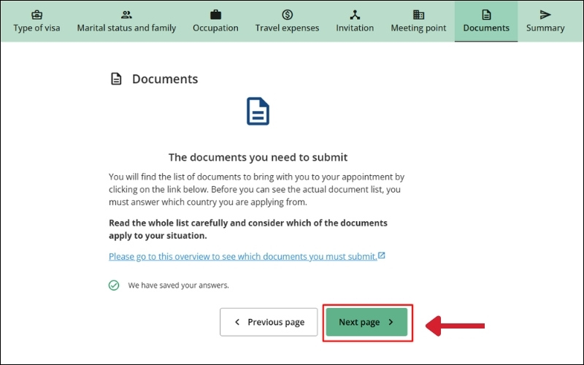
Task: Click the dollar coin icon for Travel expenses
Action: coord(287,14)
